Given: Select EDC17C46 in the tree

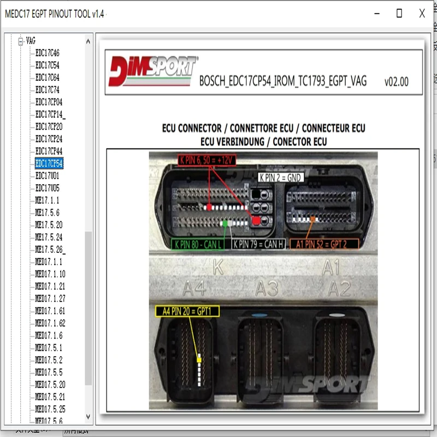Looking at the screenshot, I should 48,53.
